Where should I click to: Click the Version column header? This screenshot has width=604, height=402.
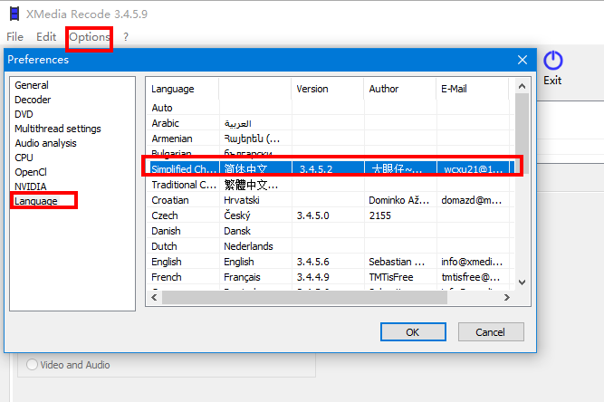(328, 89)
